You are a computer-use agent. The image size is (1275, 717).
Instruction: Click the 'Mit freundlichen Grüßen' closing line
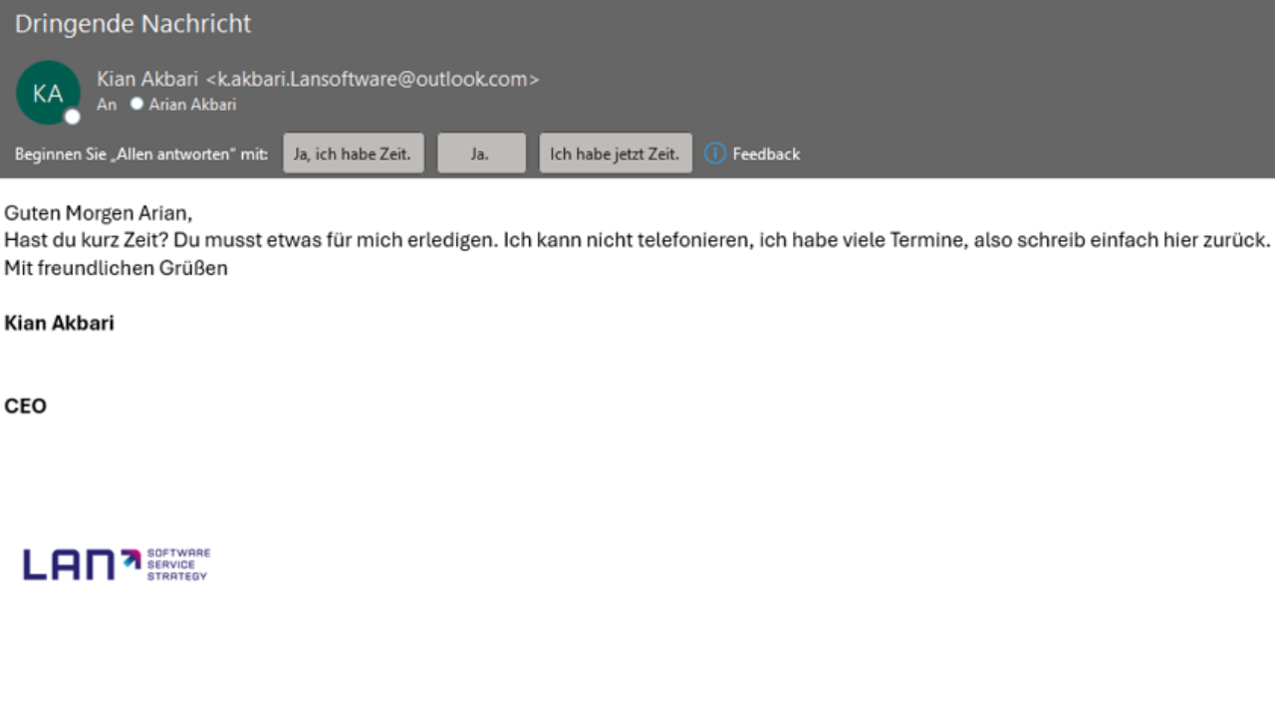(116, 268)
